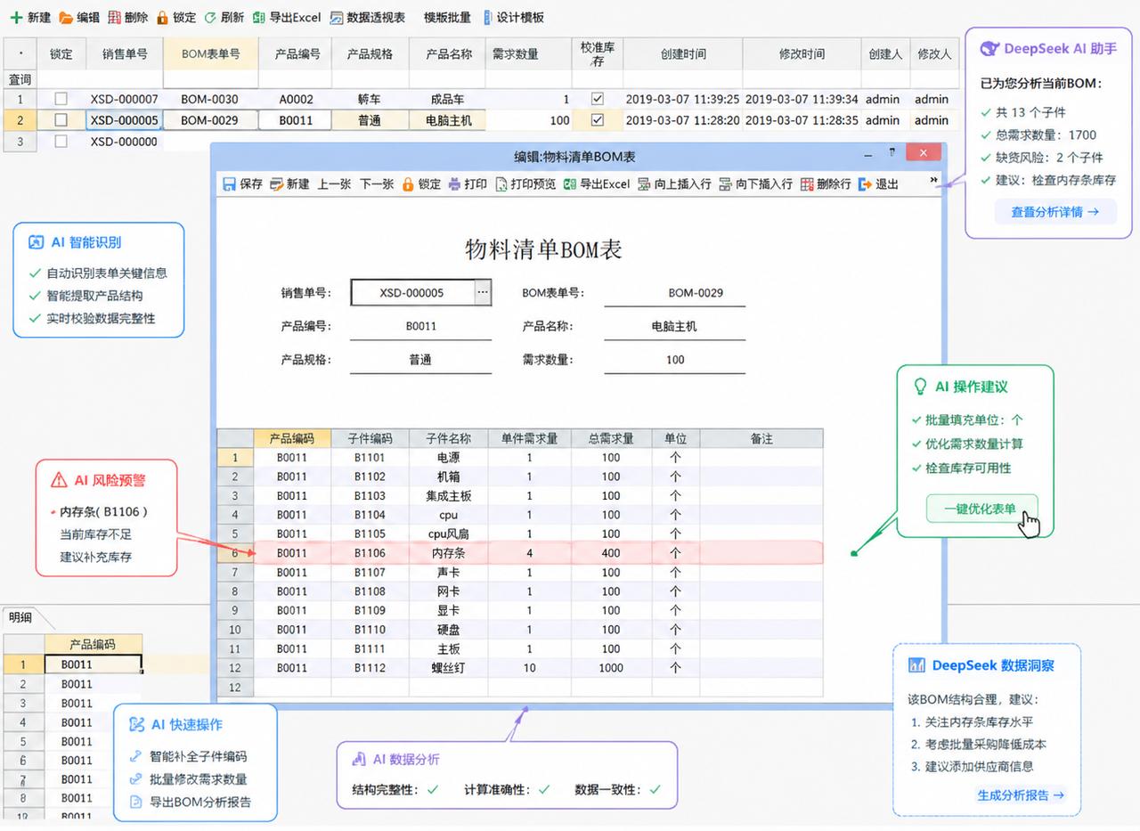Select 内存条 cell in BOM table

tap(448, 553)
